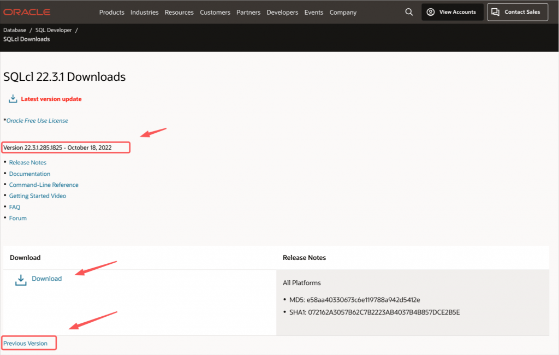The image size is (559, 355).
Task: Click the Download link text
Action: pyautogui.click(x=47, y=279)
